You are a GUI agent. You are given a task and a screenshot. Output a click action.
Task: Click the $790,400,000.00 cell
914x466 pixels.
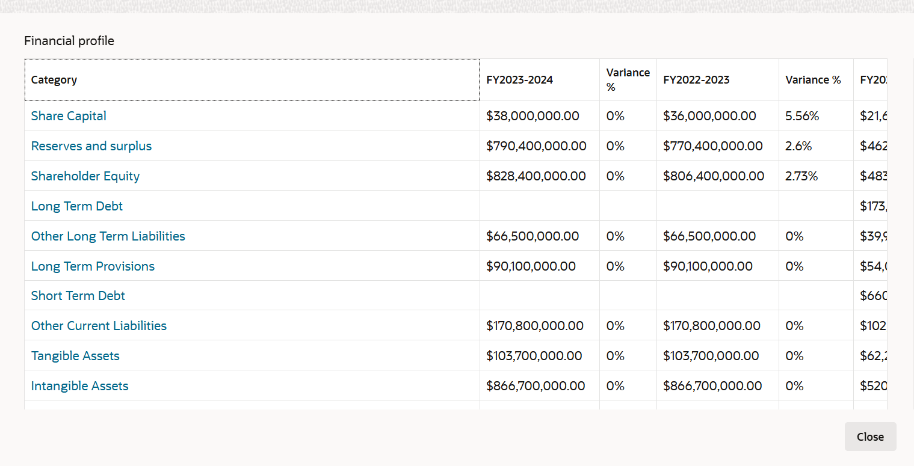click(540, 146)
